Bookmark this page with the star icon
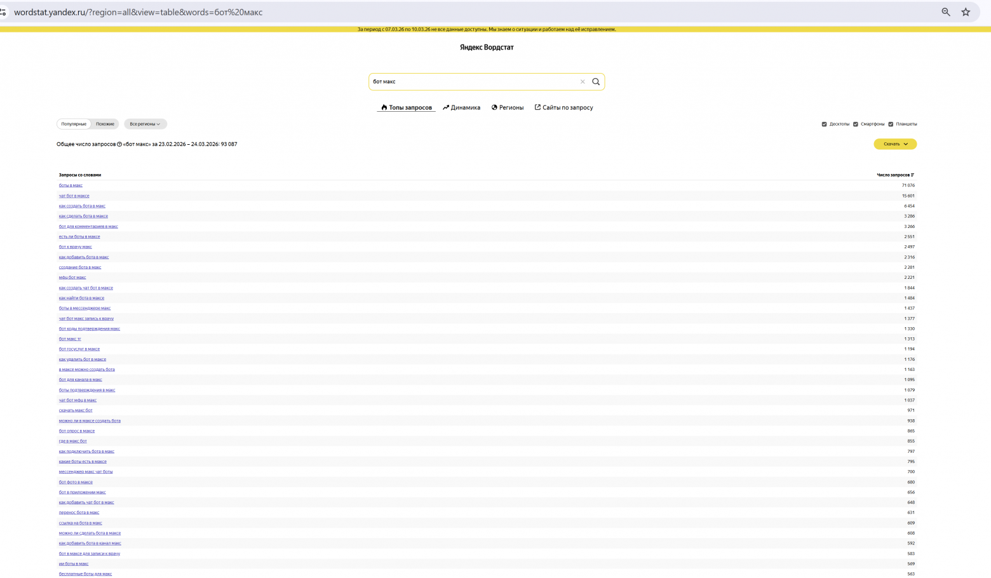Viewport: 991px width, 578px height. (966, 12)
